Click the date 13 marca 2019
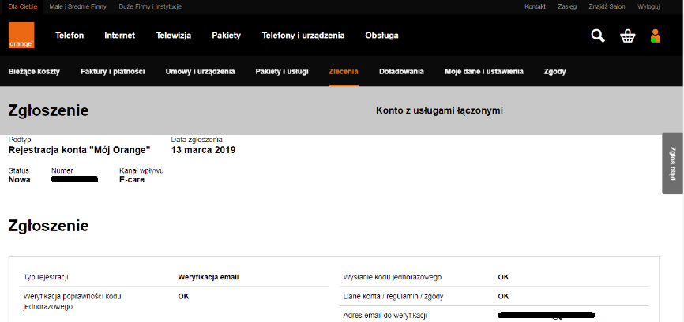 (203, 150)
